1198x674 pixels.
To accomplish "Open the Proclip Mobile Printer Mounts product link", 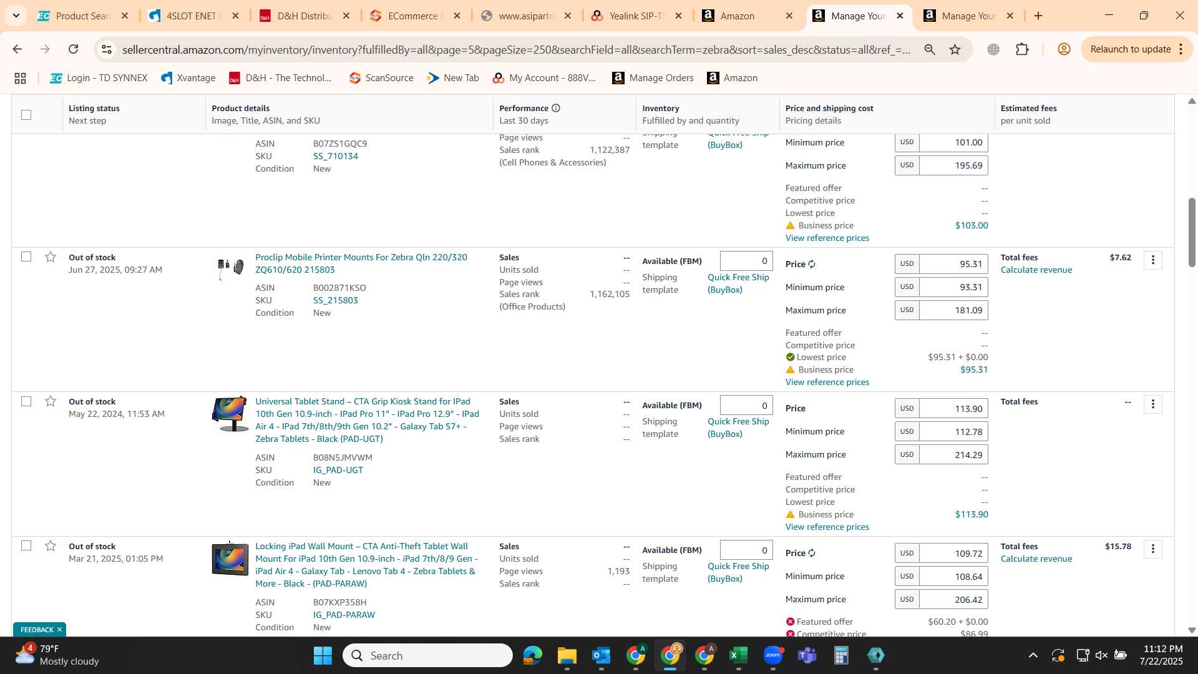I will click(361, 263).
